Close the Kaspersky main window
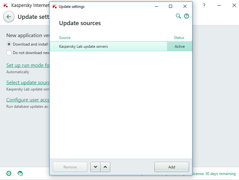 pos(234,5)
